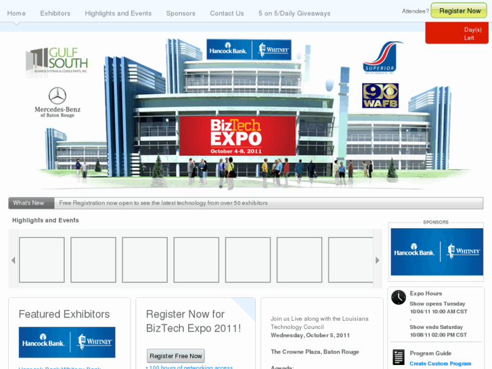
Task: Click the SPONSORS sidebar label
Action: pyautogui.click(x=436, y=222)
